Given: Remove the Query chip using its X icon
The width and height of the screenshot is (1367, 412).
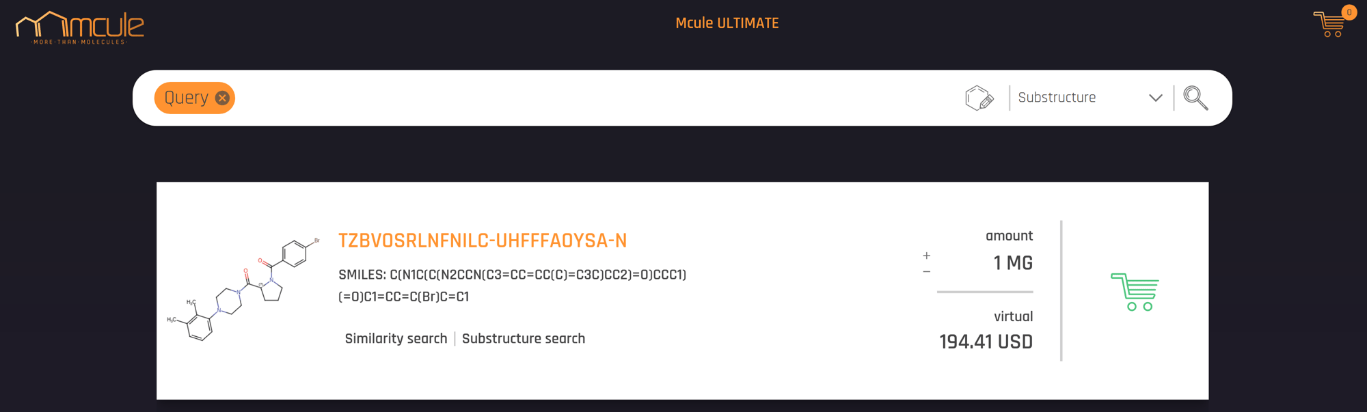Looking at the screenshot, I should point(221,98).
